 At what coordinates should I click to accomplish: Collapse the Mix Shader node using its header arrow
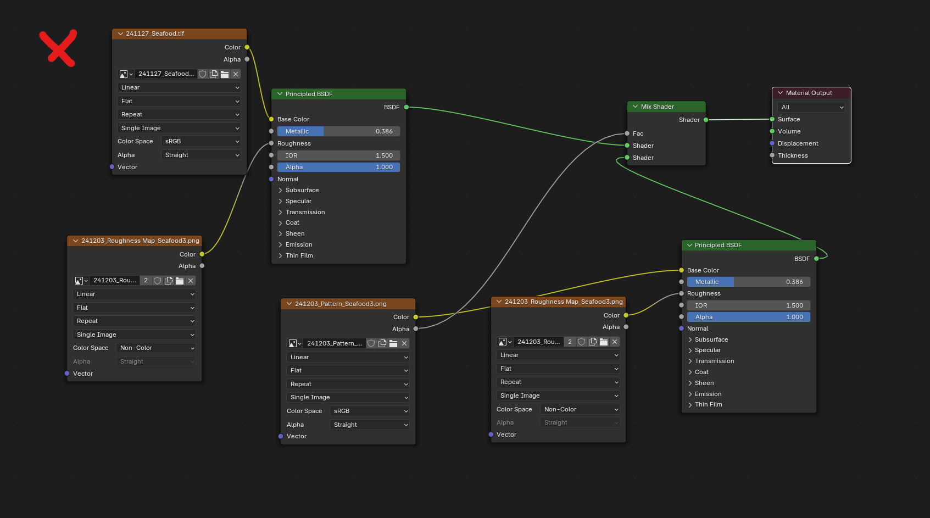[x=636, y=107]
